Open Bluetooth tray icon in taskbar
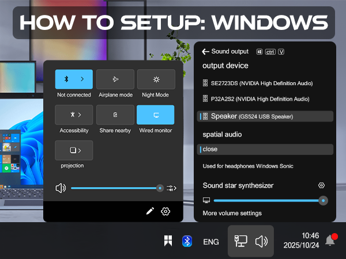 [x=187, y=241]
